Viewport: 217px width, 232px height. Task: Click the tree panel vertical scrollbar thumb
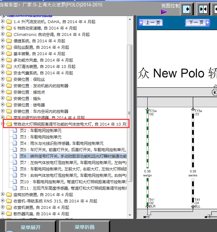tap(130, 113)
